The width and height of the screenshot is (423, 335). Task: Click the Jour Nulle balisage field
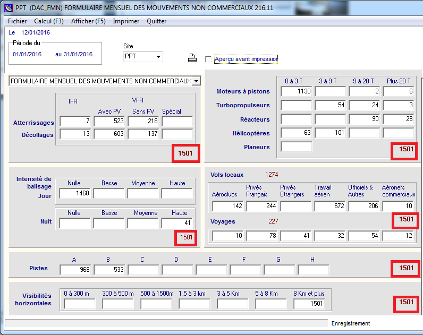pyautogui.click(x=75, y=194)
